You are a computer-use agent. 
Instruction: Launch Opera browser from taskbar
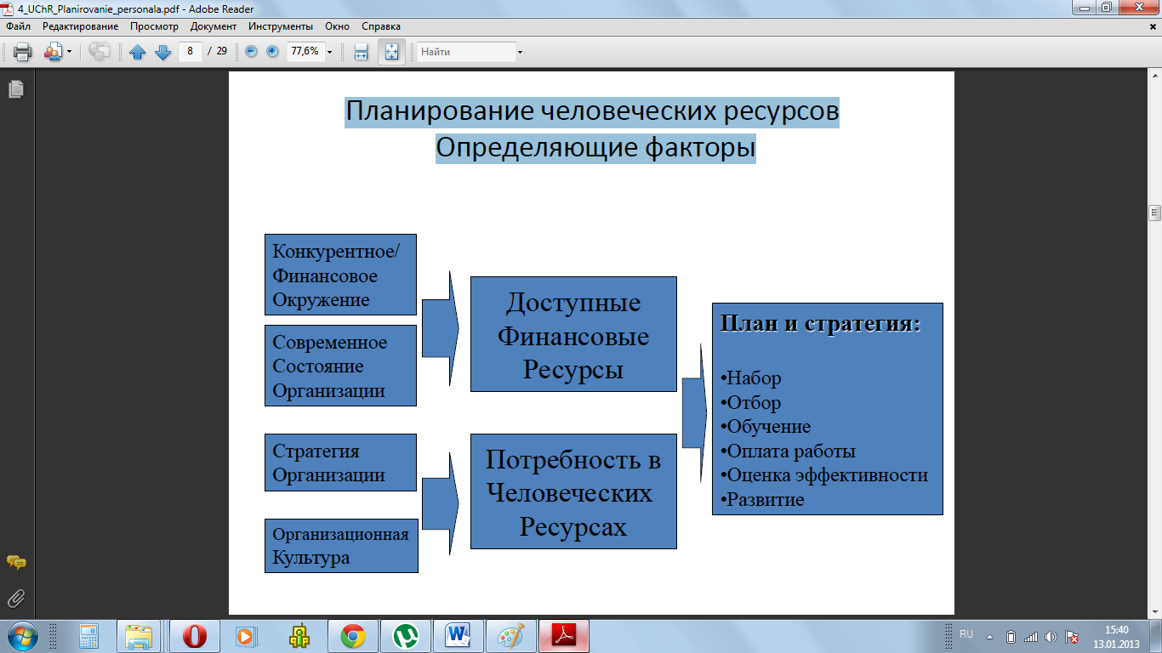pyautogui.click(x=195, y=636)
